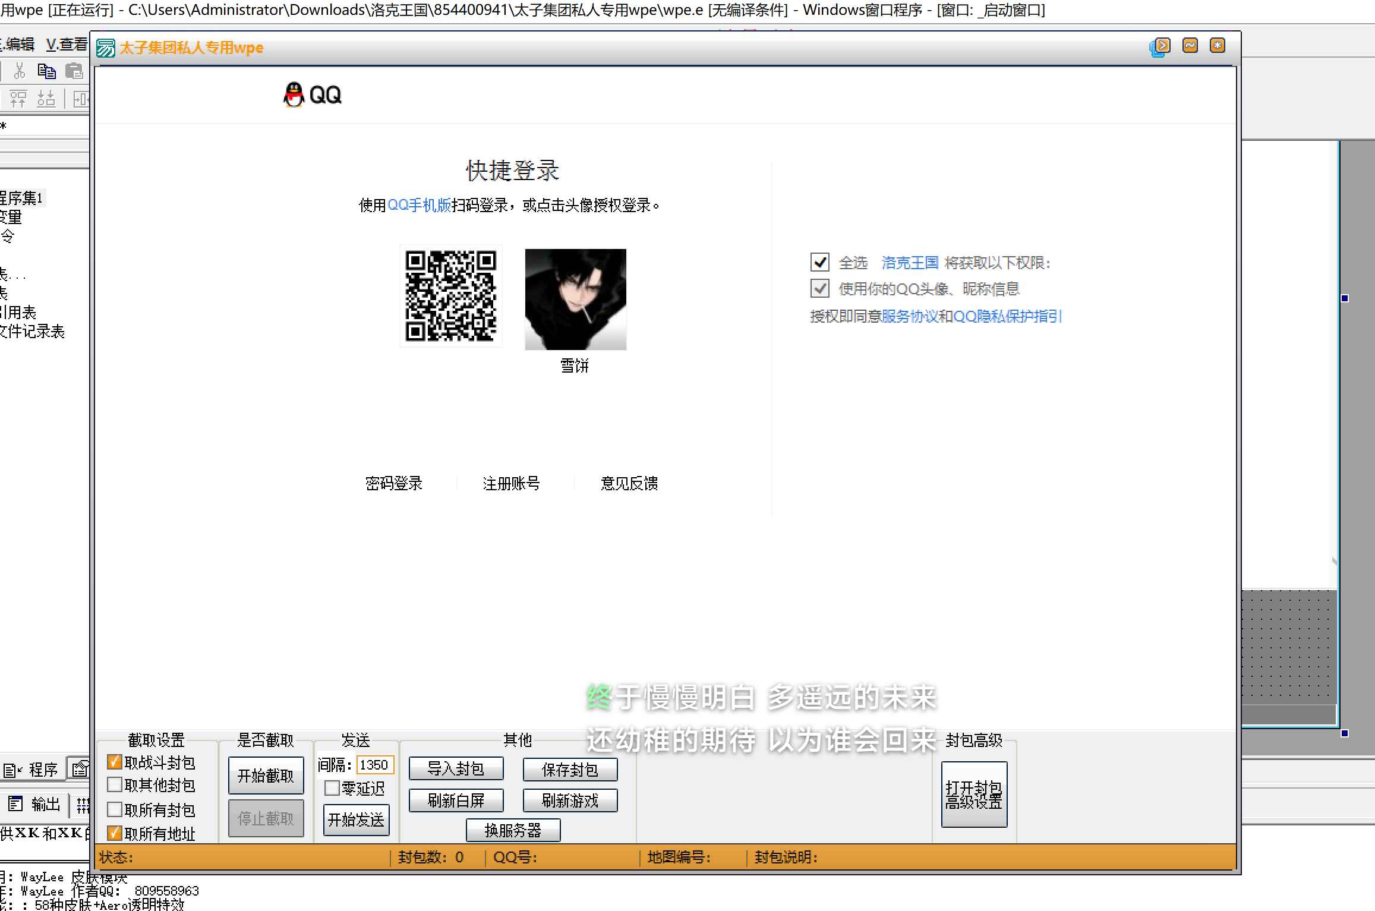
Task: Click the 间隔 interval input field
Action: click(x=375, y=765)
